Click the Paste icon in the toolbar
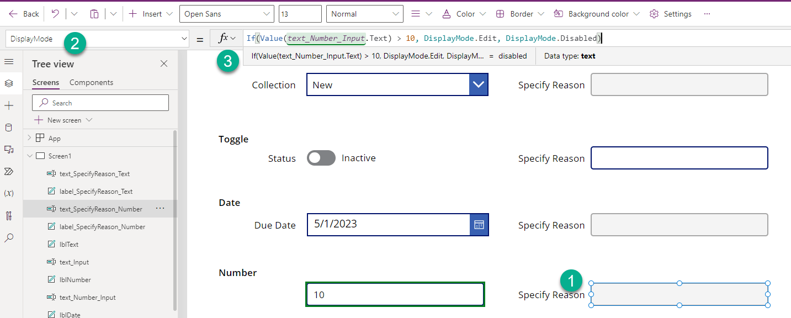 coord(94,13)
